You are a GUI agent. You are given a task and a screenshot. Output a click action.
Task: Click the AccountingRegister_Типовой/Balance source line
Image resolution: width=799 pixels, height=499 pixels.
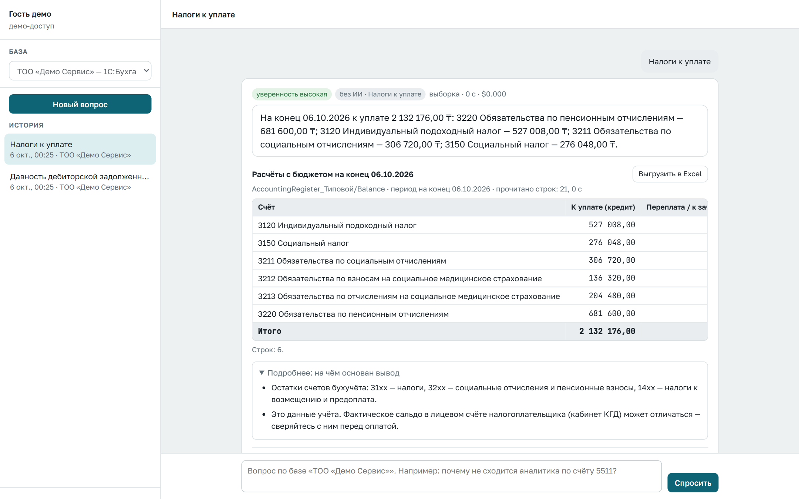417,189
